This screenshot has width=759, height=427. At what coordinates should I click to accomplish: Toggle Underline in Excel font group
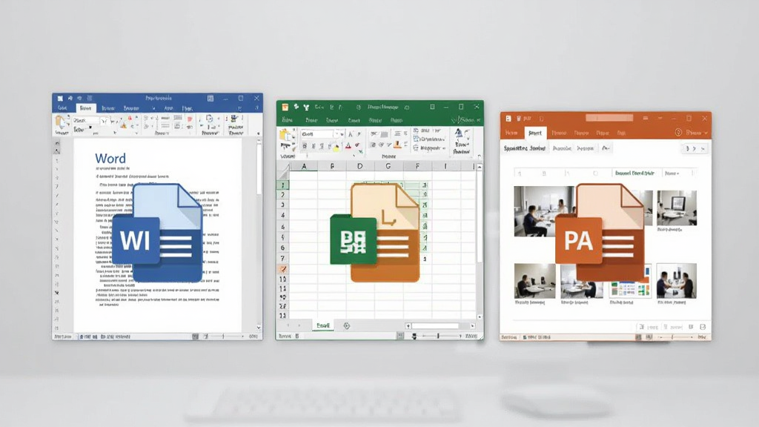click(322, 146)
